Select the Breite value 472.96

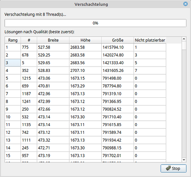(x=53, y=94)
